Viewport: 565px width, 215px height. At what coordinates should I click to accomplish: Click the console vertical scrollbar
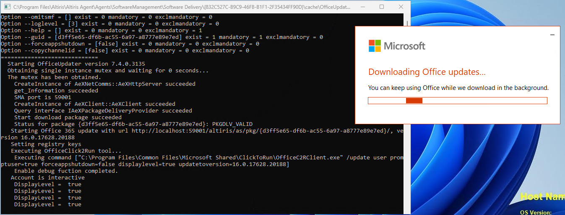(x=407, y=114)
